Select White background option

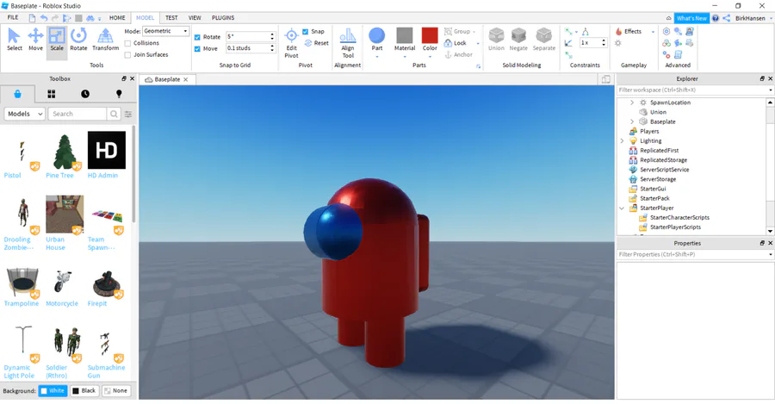click(x=53, y=391)
